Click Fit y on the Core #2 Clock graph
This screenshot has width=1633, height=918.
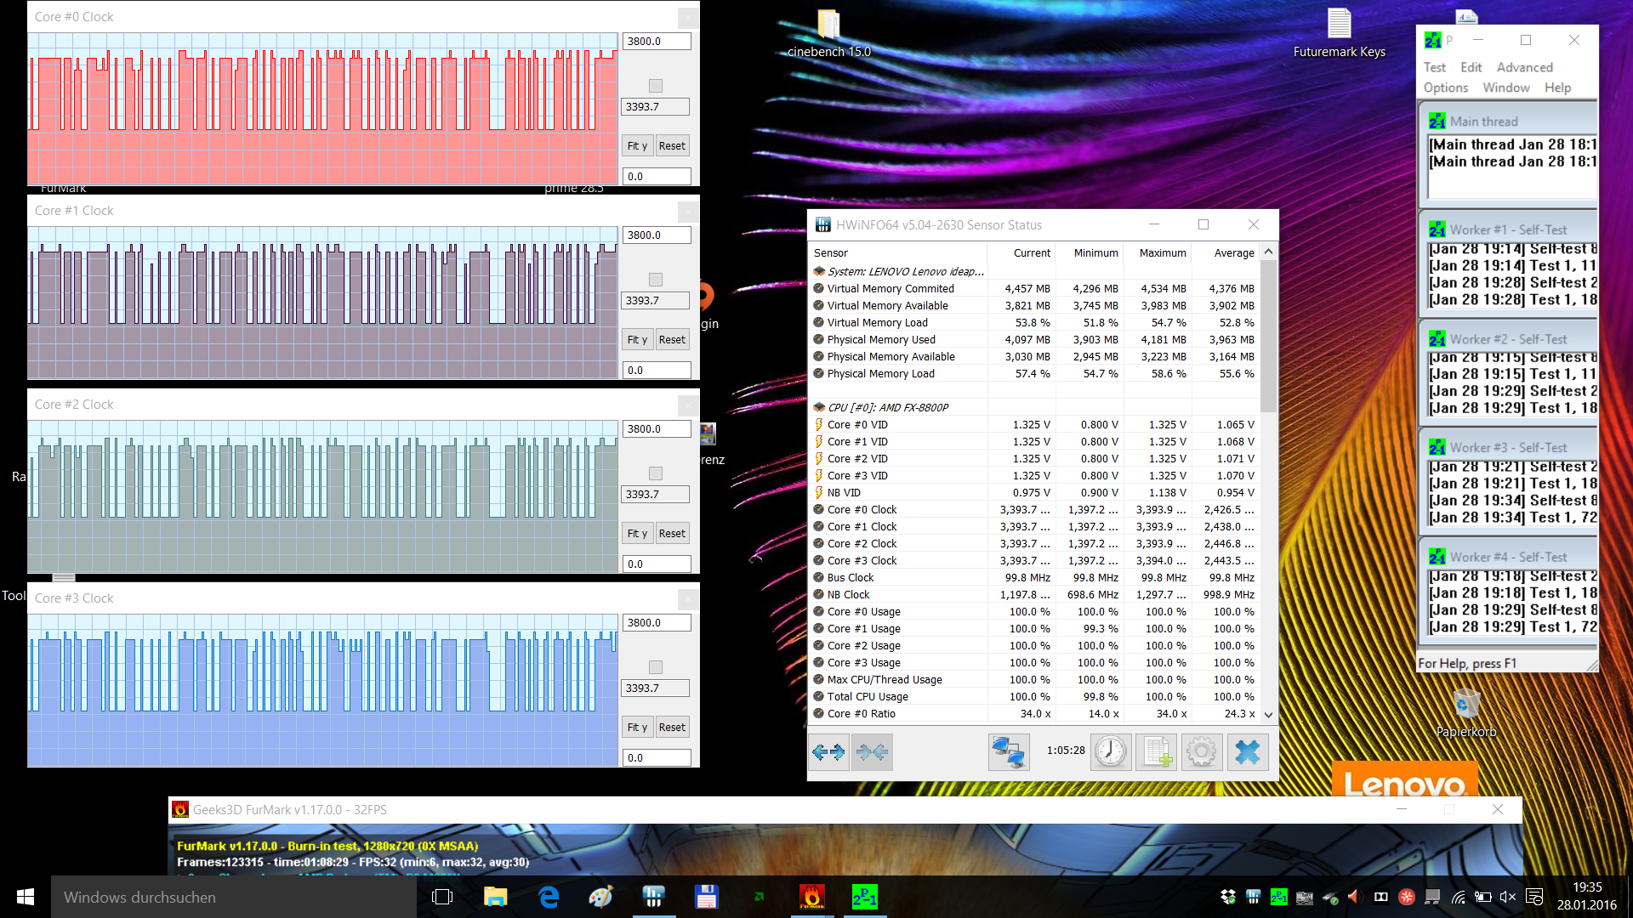click(637, 533)
